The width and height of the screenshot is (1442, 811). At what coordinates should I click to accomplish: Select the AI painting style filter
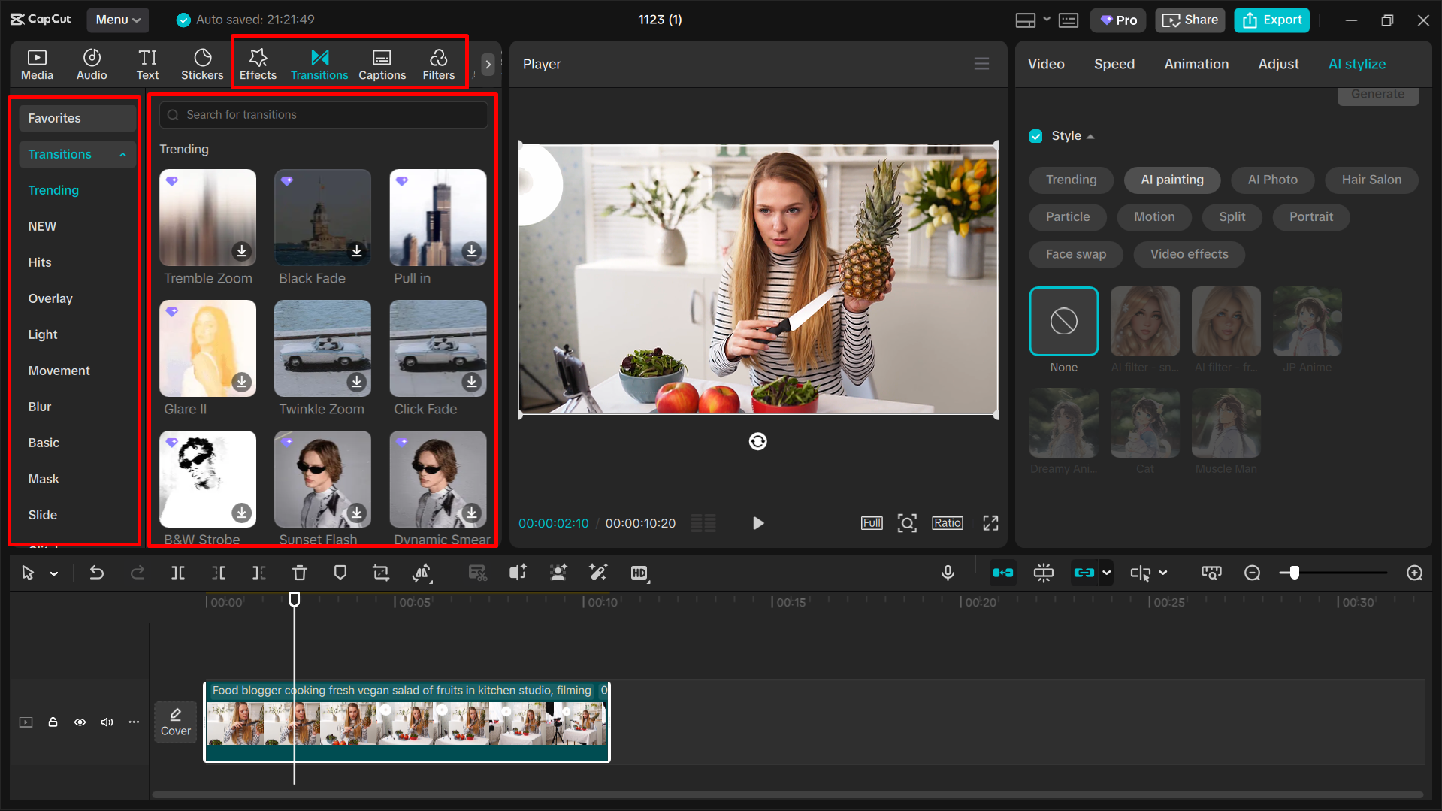click(1171, 180)
